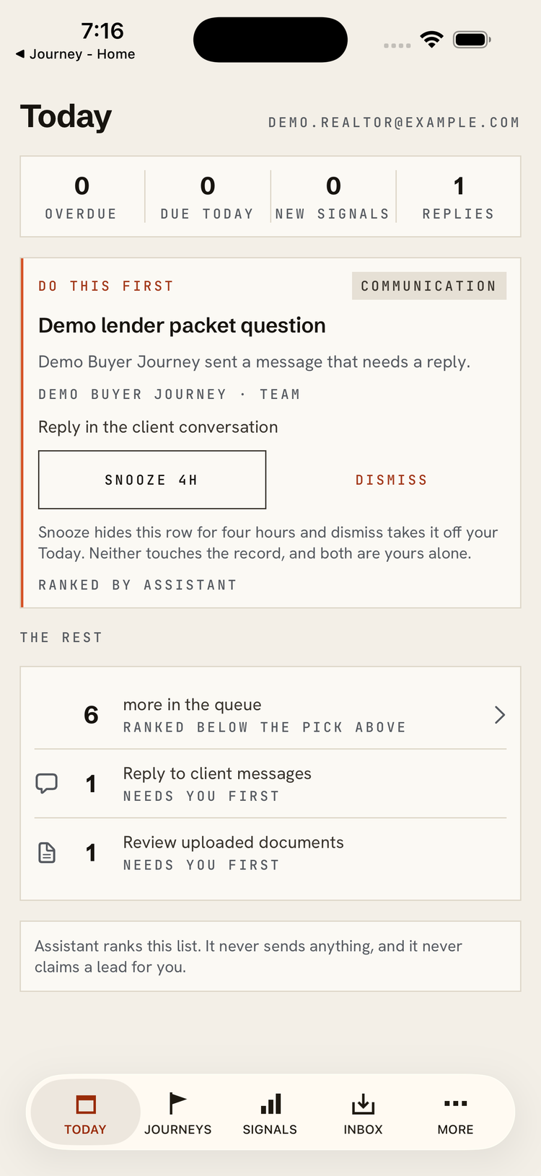Image resolution: width=541 pixels, height=1176 pixels.
Task: Tap the speech bubble icon for client messages
Action: (x=47, y=784)
